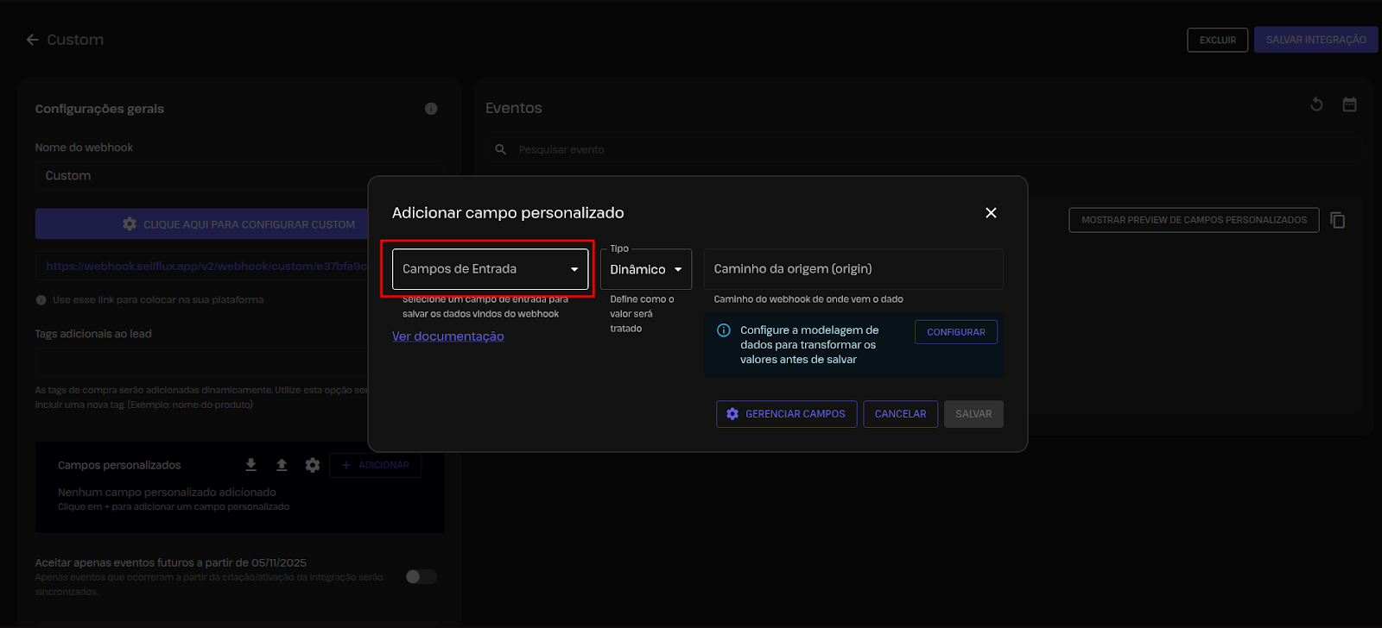This screenshot has height=628, width=1382.
Task: Close the Adicionar campo personalizado dialog
Action: click(991, 213)
